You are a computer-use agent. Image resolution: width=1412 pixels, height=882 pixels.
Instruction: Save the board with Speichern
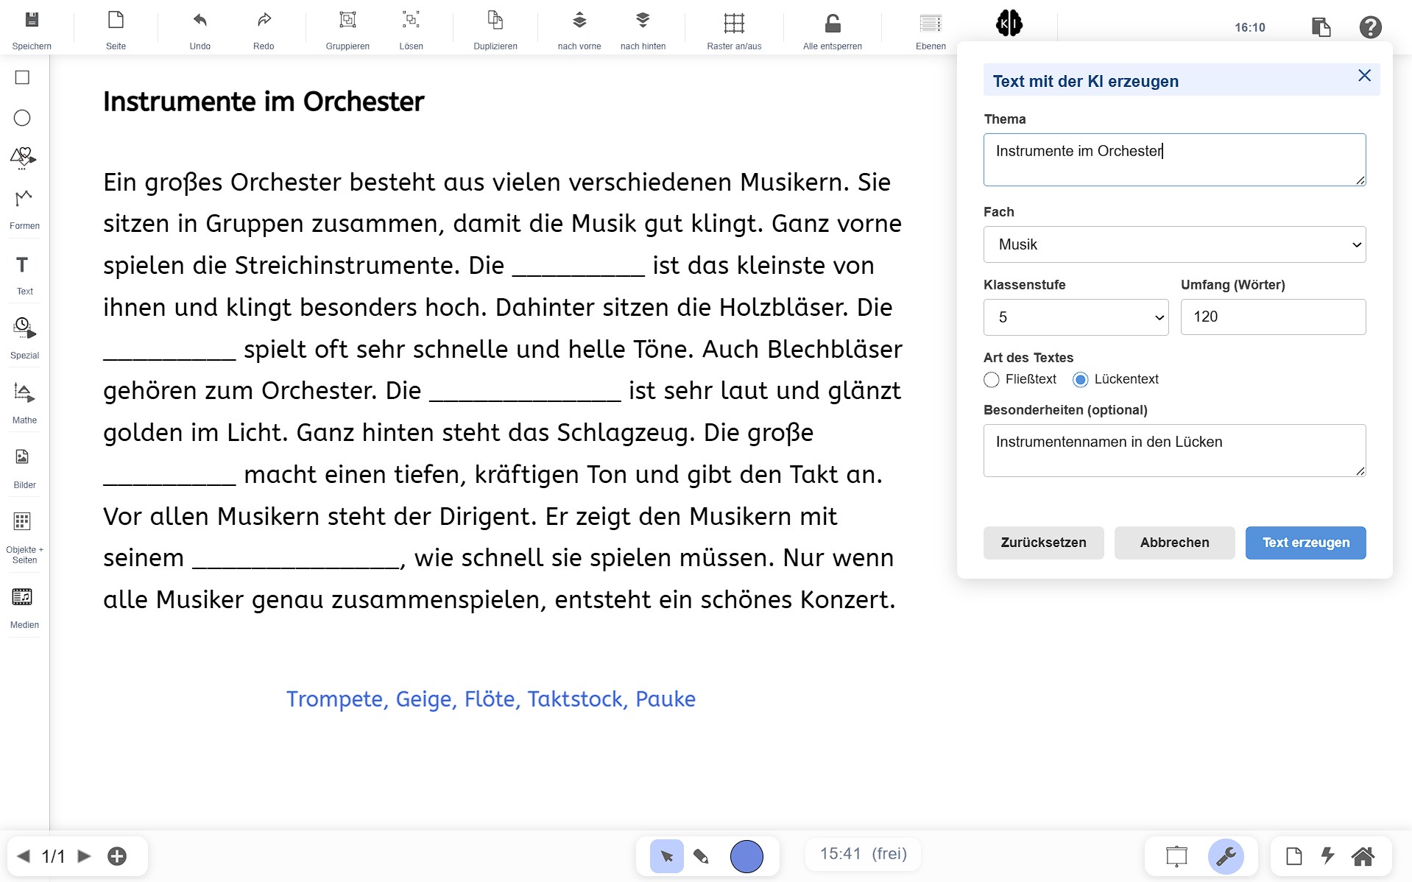[x=32, y=29]
